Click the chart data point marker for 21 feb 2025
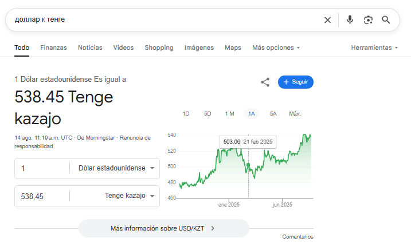411x242 pixels. 248,165
